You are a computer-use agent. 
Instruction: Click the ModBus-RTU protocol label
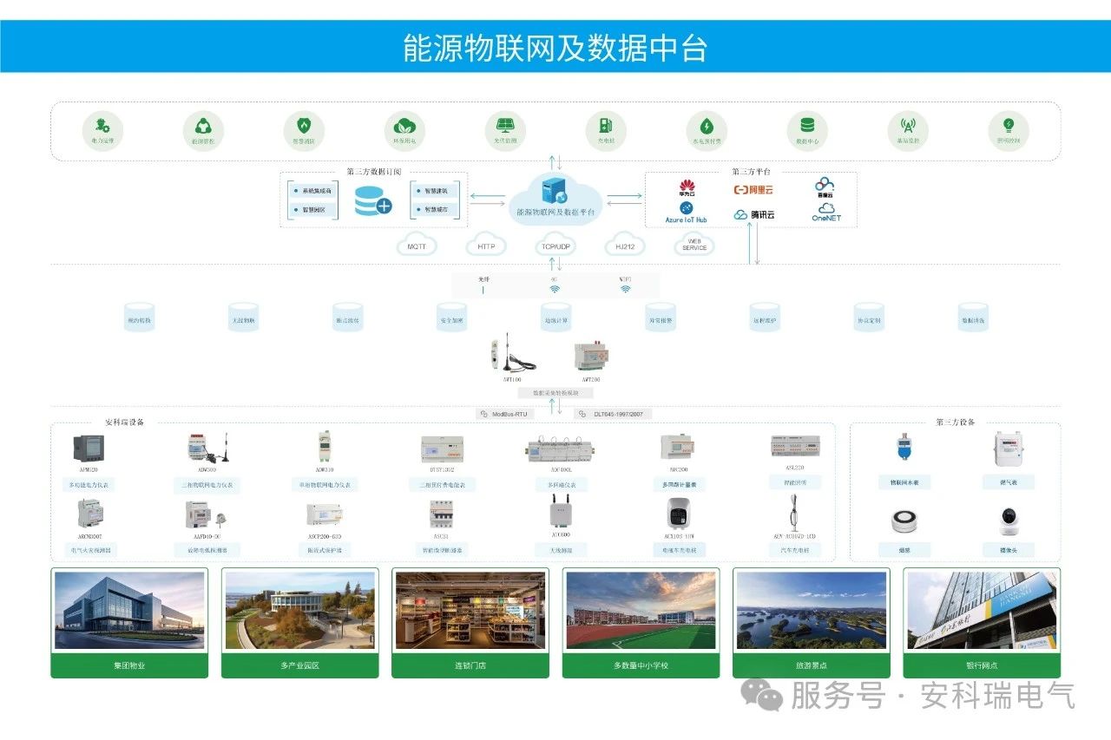point(504,414)
